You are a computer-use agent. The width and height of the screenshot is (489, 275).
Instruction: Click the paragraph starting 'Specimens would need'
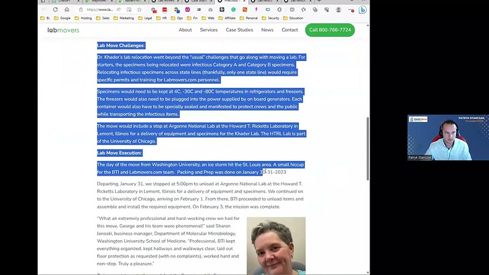click(200, 103)
